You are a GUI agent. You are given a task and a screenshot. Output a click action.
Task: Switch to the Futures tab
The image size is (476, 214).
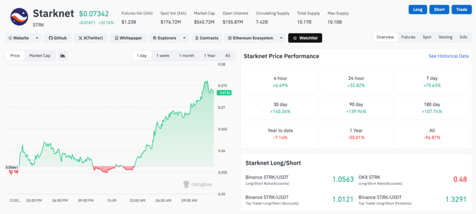(x=408, y=37)
